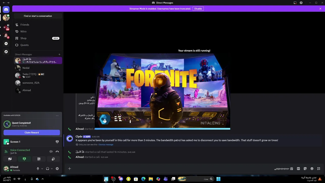
Task: Toggle headphone deafen in the user panel
Action: pos(47,169)
